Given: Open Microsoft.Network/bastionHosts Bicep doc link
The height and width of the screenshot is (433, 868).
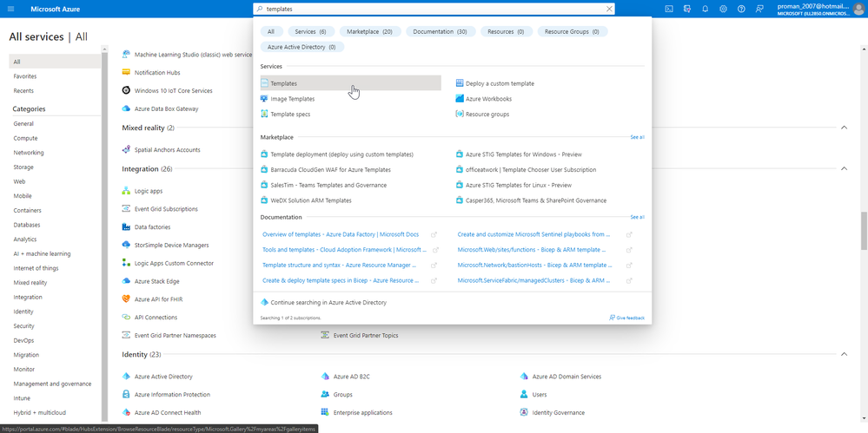Looking at the screenshot, I should tap(534, 265).
